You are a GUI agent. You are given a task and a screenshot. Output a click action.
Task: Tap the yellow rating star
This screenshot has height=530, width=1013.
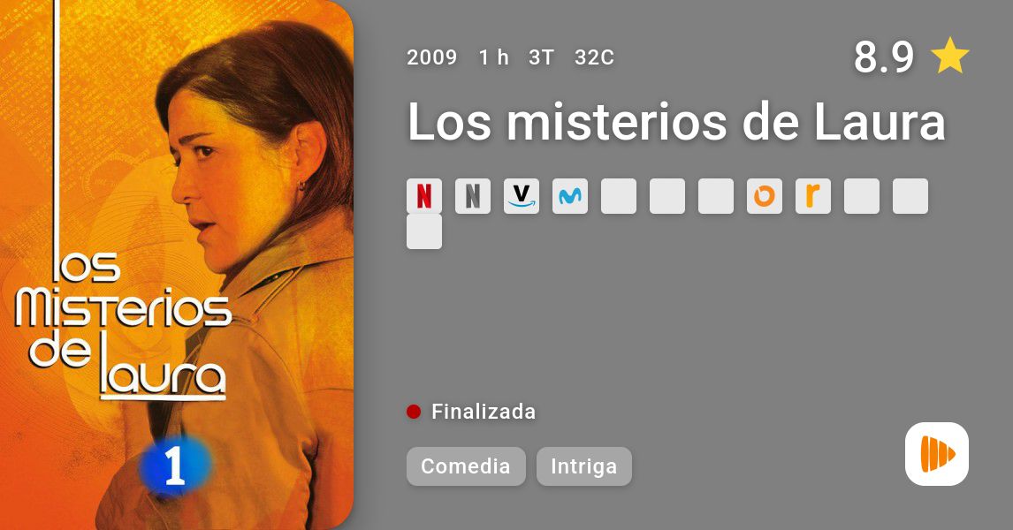(x=949, y=57)
